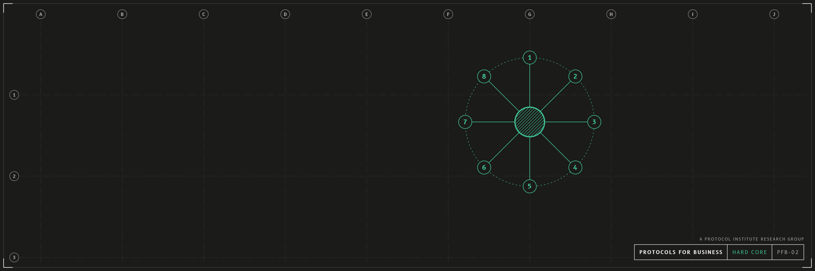
Task: Click 'A PROTOCOL INSTITUTE RESEARCH GROUP' text
Action: 752,239
